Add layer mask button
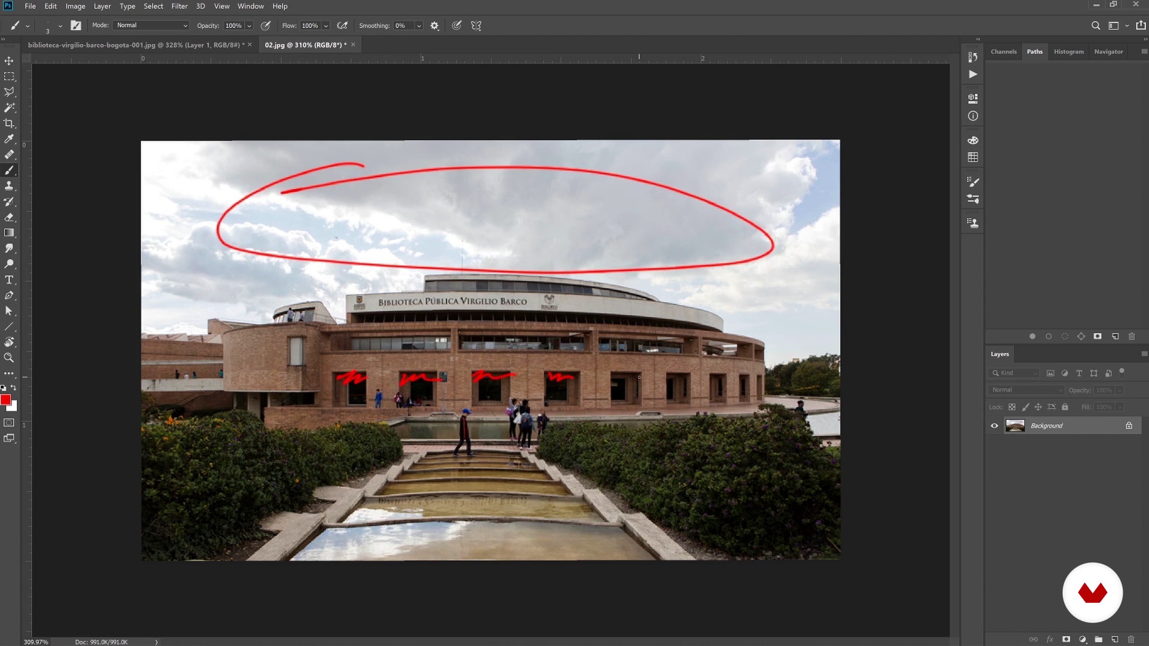 click(1066, 639)
